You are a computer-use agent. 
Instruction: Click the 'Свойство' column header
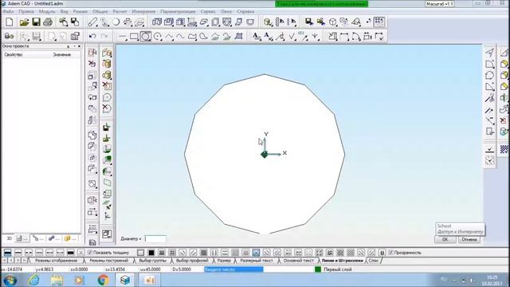point(14,55)
